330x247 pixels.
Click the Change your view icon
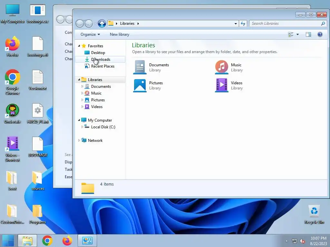tap(291, 34)
